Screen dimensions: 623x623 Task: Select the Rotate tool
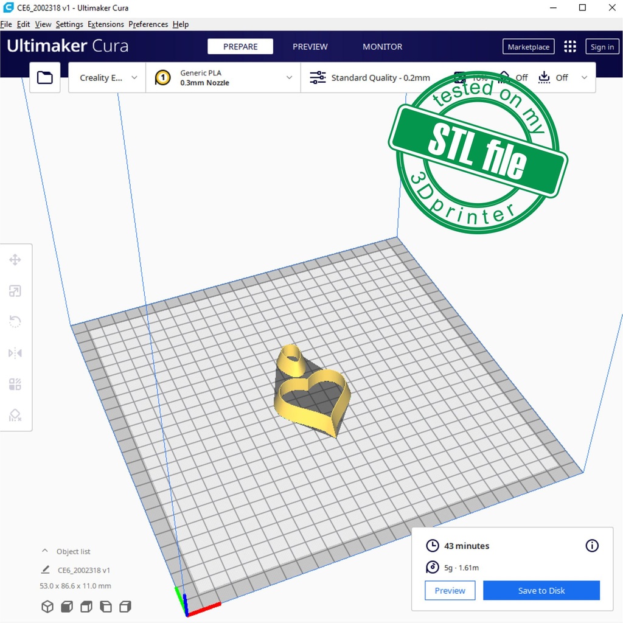click(x=15, y=322)
